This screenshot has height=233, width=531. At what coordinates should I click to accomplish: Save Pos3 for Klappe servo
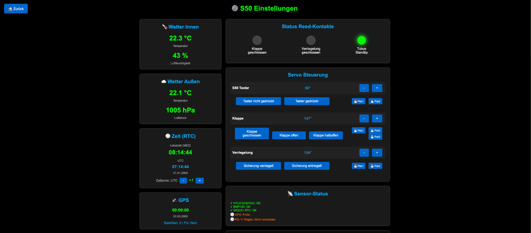(375, 137)
